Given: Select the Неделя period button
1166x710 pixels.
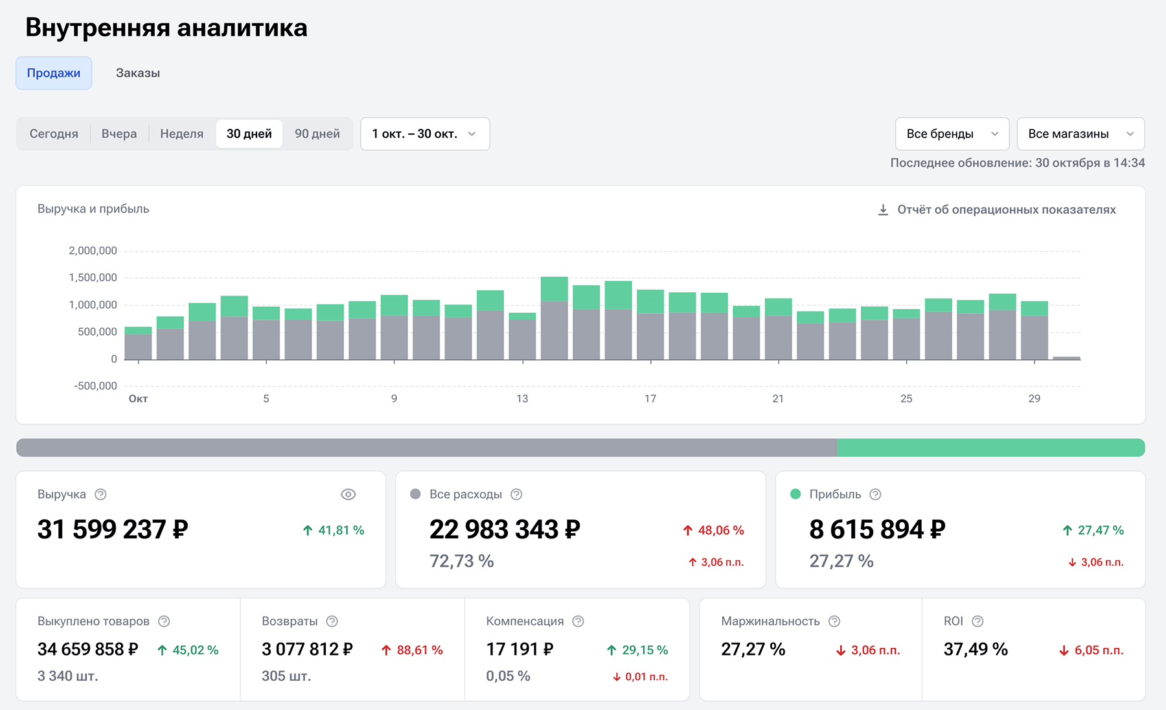Looking at the screenshot, I should coord(181,134).
